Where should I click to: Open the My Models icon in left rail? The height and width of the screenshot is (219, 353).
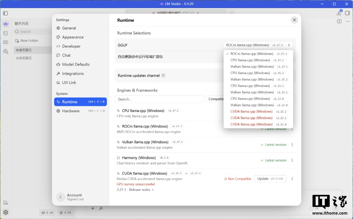click(x=6, y=42)
